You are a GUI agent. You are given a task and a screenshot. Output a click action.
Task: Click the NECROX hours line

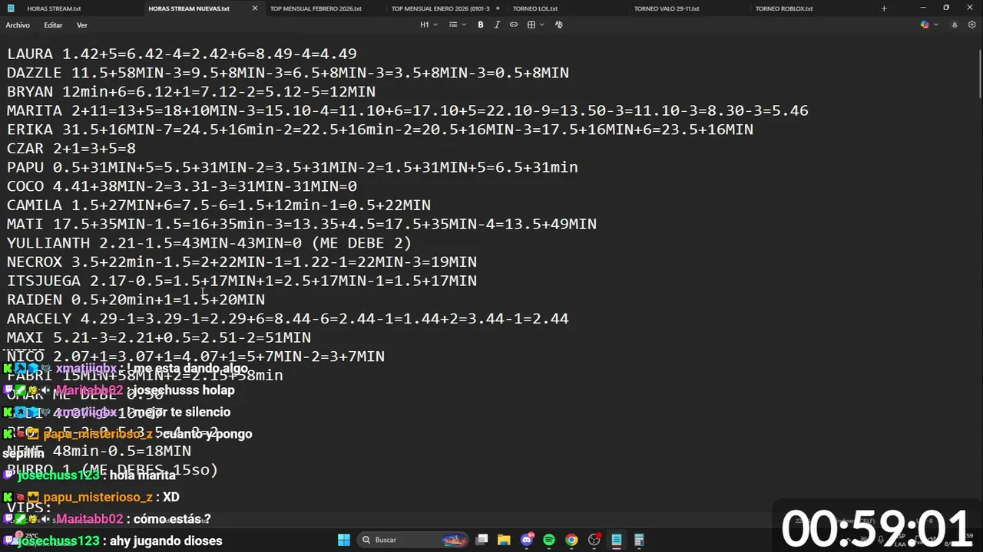tap(242, 262)
